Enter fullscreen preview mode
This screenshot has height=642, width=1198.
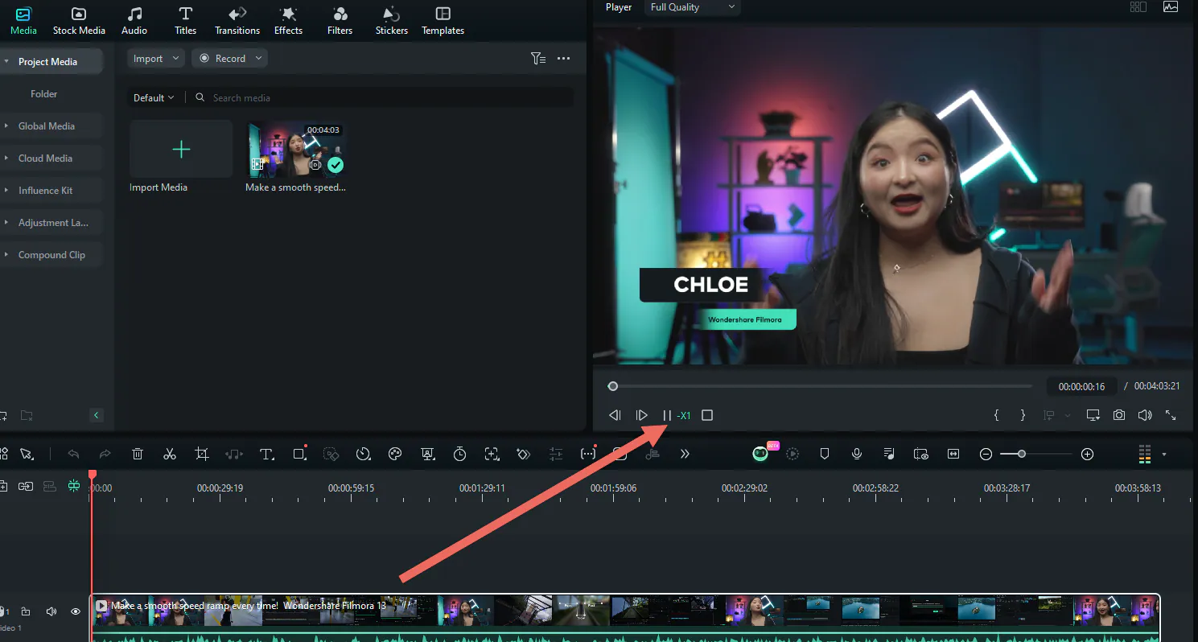1171,415
